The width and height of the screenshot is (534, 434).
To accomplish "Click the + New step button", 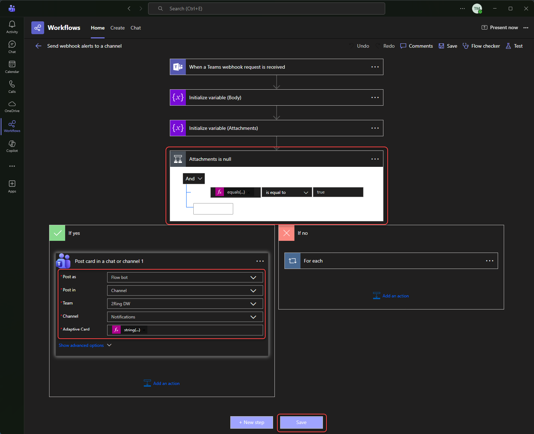I will (252, 422).
